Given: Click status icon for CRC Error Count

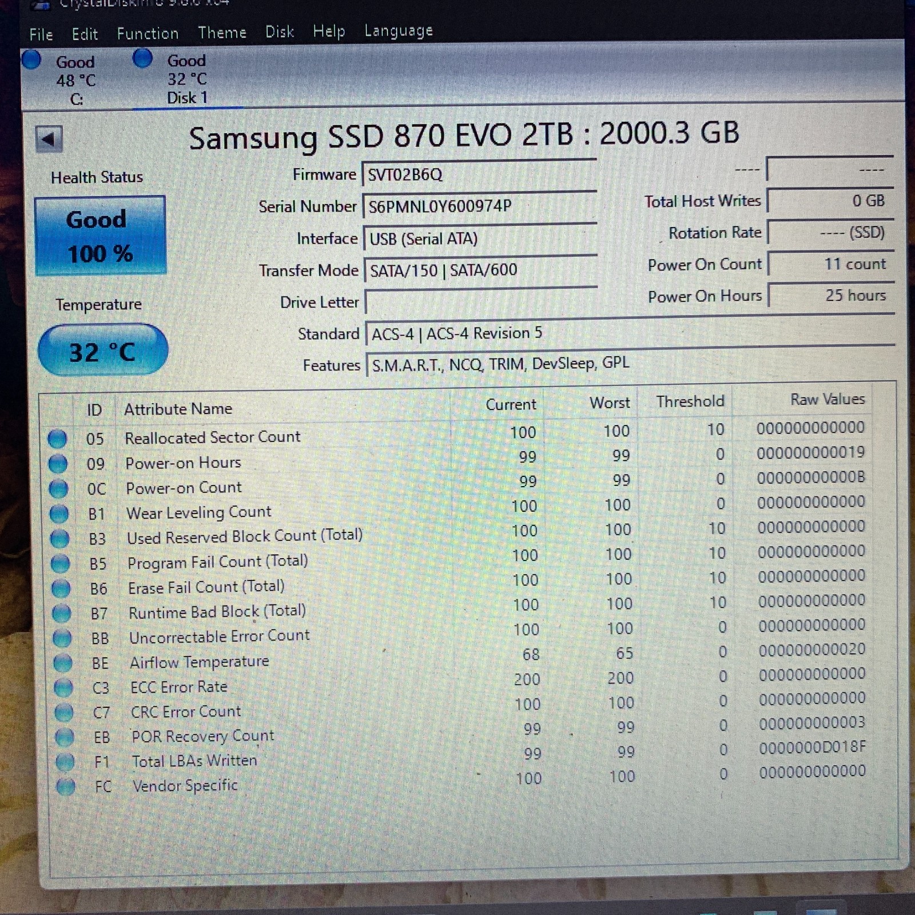Looking at the screenshot, I should [x=63, y=713].
